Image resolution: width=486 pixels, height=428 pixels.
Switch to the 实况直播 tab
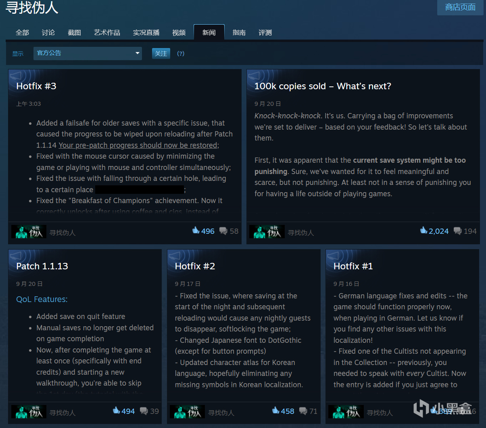pos(146,33)
